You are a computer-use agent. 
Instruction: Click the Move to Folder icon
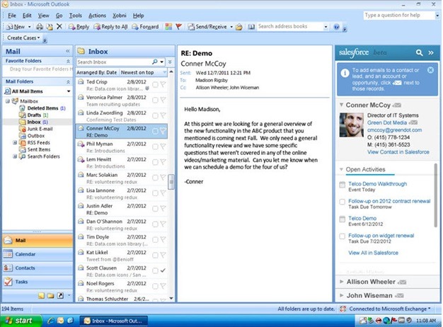pyautogui.click(x=50, y=27)
